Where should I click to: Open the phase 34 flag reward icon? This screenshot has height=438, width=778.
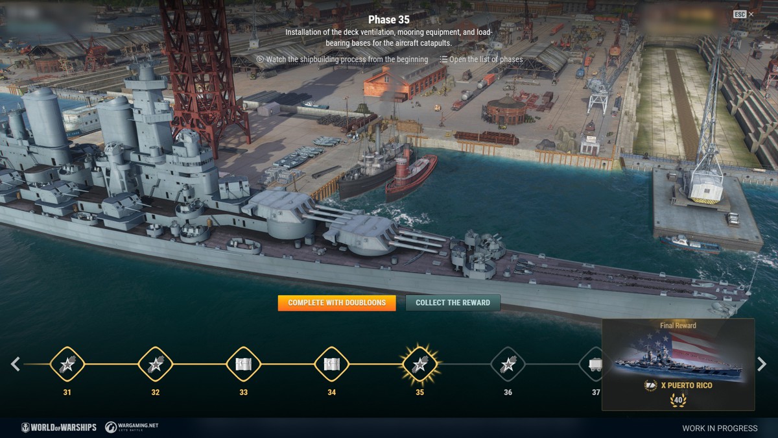click(331, 364)
